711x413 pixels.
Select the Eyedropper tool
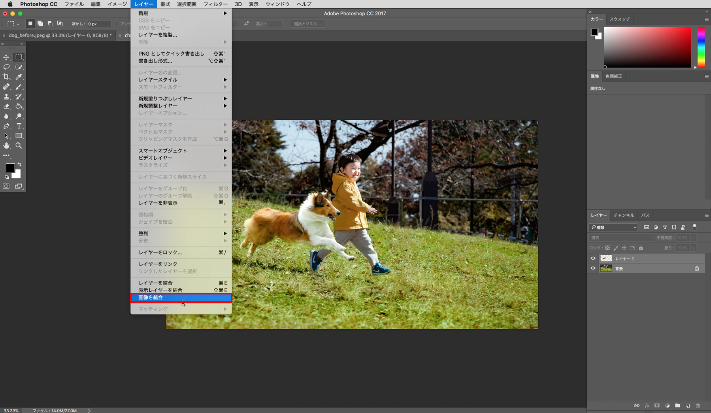tap(19, 77)
